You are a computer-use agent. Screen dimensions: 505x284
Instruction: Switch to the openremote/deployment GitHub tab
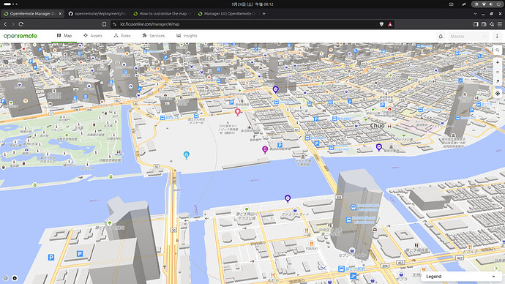click(97, 14)
